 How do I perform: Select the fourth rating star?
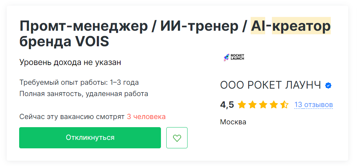tap(274, 105)
